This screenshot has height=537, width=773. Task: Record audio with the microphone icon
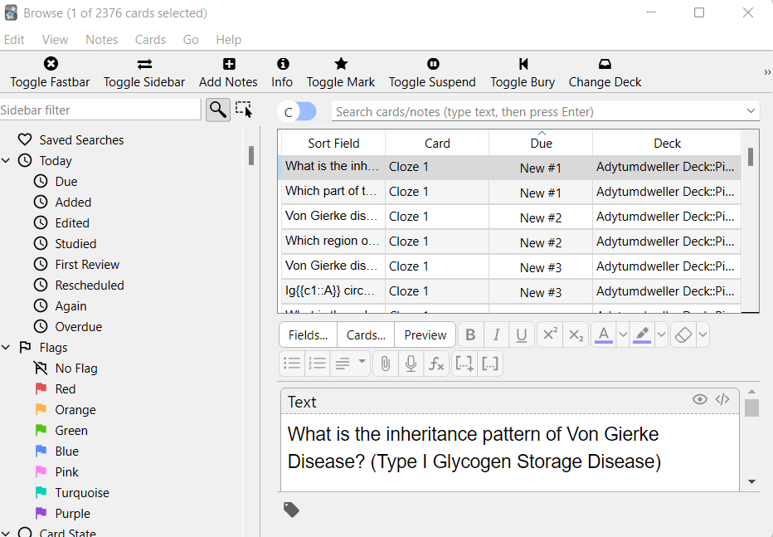tap(411, 364)
